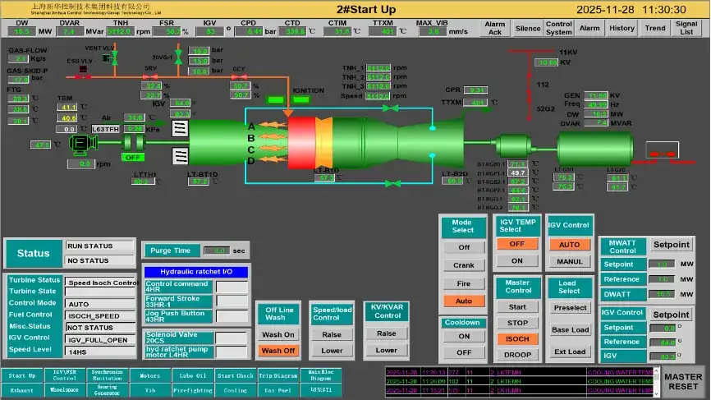Click the Speed/load Control Raise button
Viewport: 711px width, 400px height.
pyautogui.click(x=331, y=335)
